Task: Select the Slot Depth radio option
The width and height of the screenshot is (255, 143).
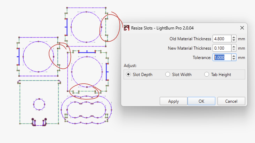Action: click(128, 74)
